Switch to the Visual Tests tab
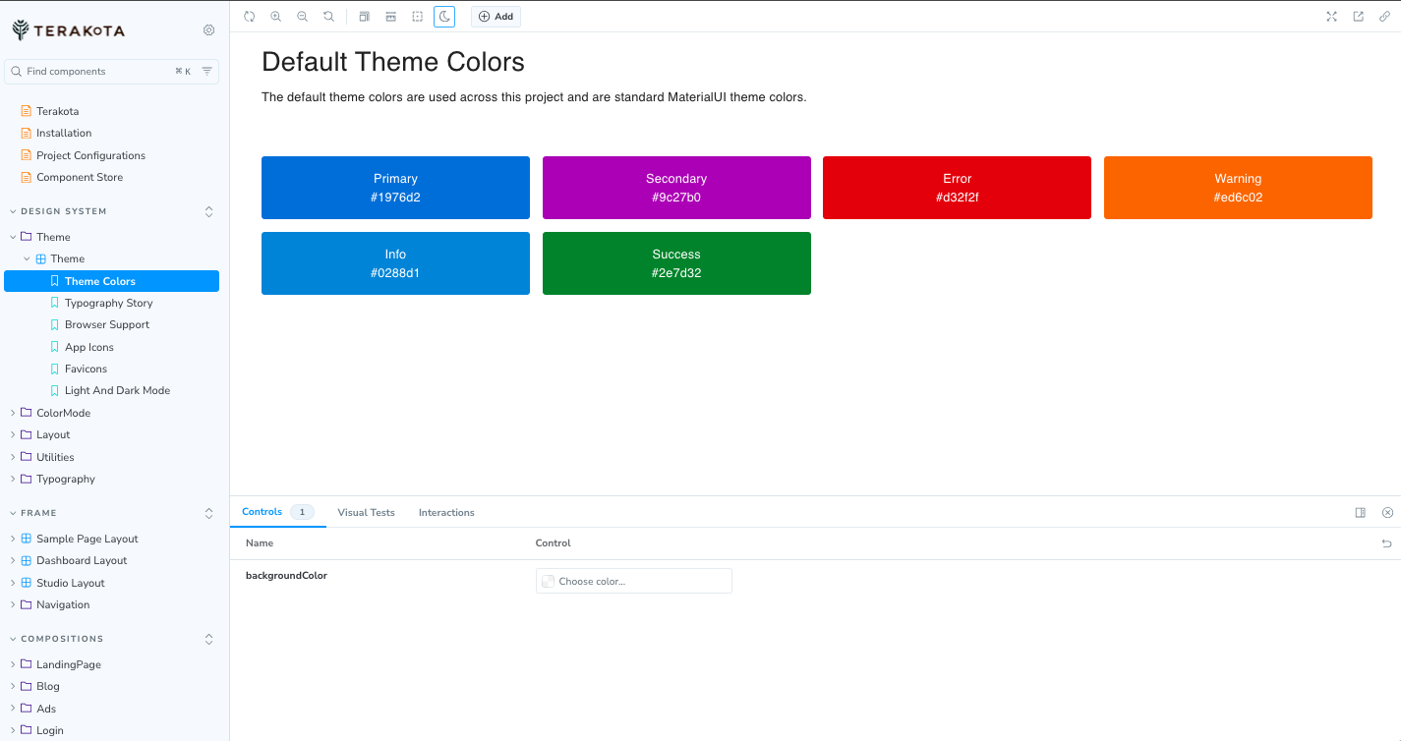Screen dimensions: 1401x741 pos(365,512)
